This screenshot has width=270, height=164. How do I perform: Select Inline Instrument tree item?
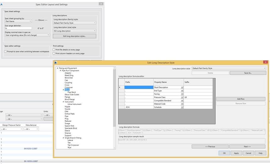click(74, 104)
